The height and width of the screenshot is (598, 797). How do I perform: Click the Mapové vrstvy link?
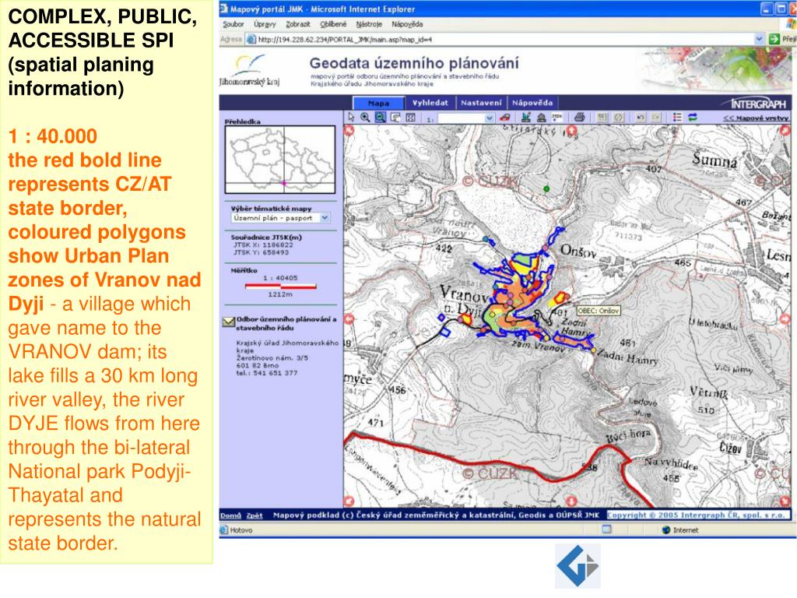point(756,118)
